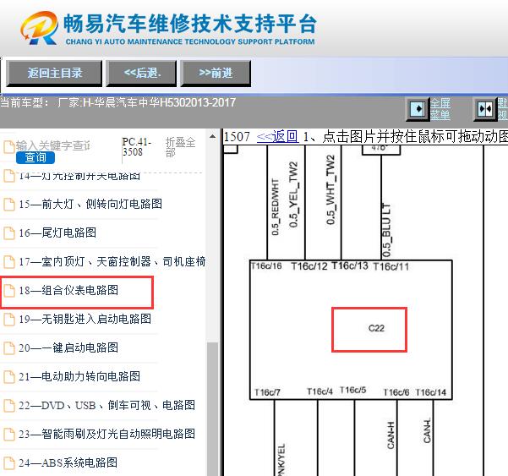Open 21—电动助力转向电路图
Screen dimensions: 508x476
pos(79,376)
